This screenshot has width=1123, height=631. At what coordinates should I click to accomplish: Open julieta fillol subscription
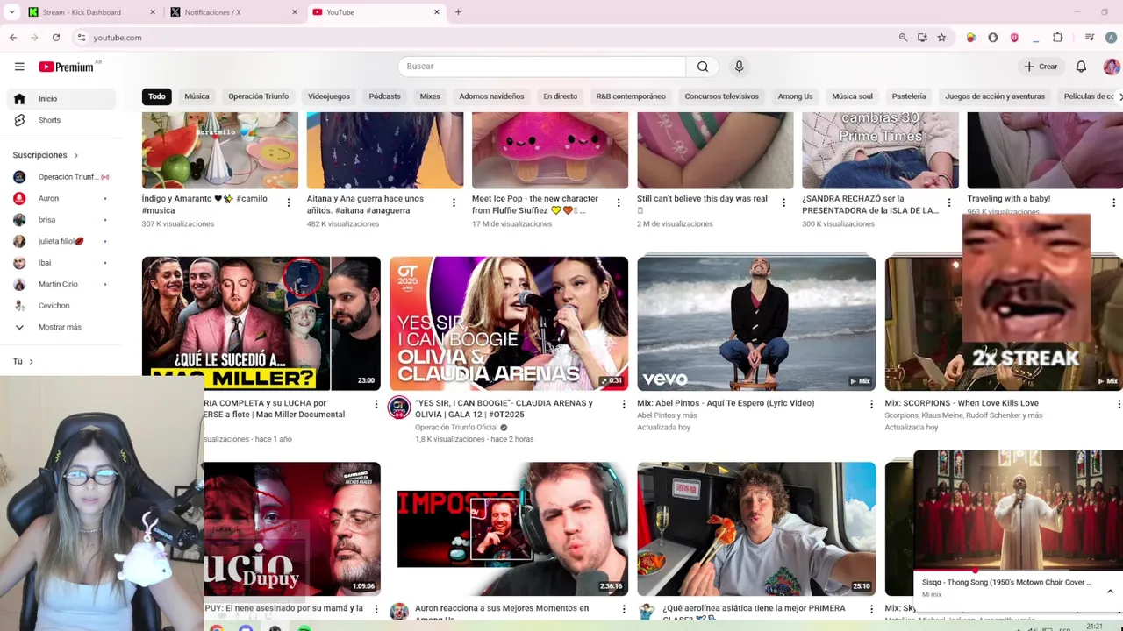point(61,241)
